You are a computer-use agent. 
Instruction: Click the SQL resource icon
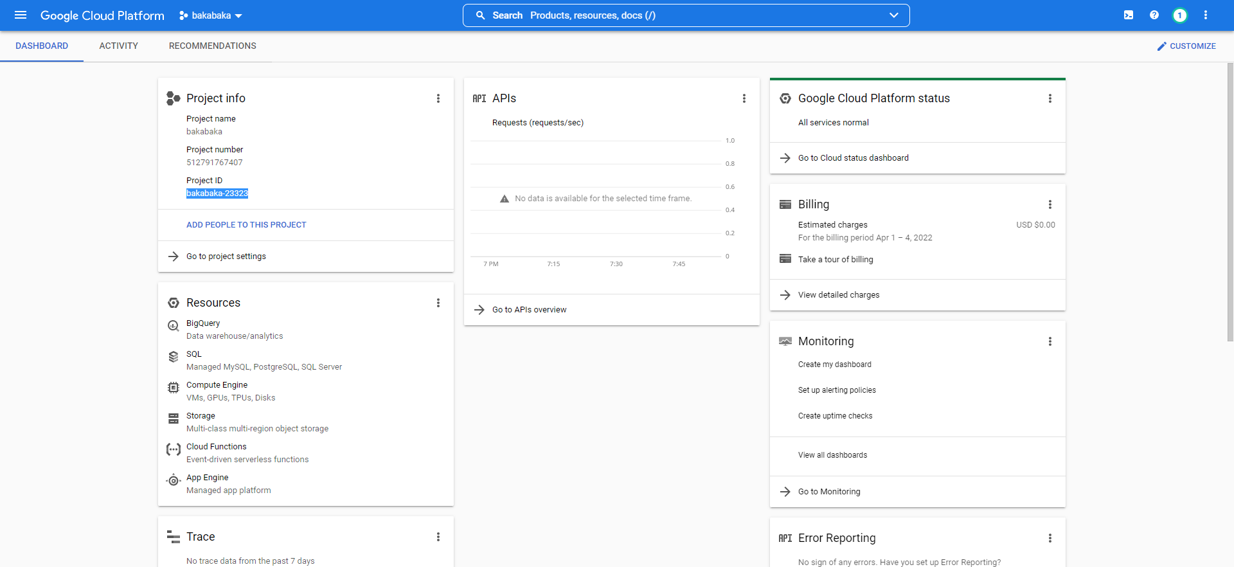[174, 357]
